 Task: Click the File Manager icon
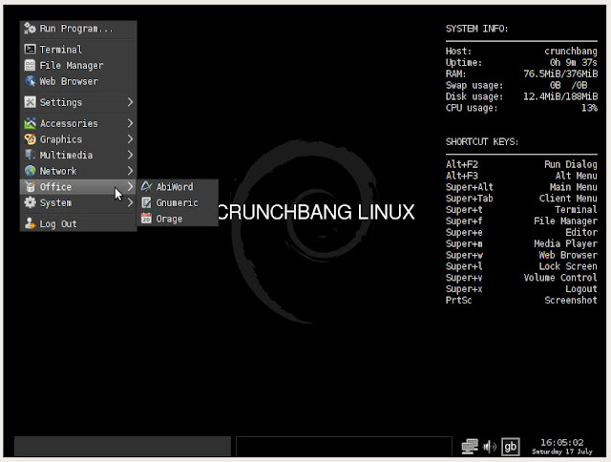[30, 65]
